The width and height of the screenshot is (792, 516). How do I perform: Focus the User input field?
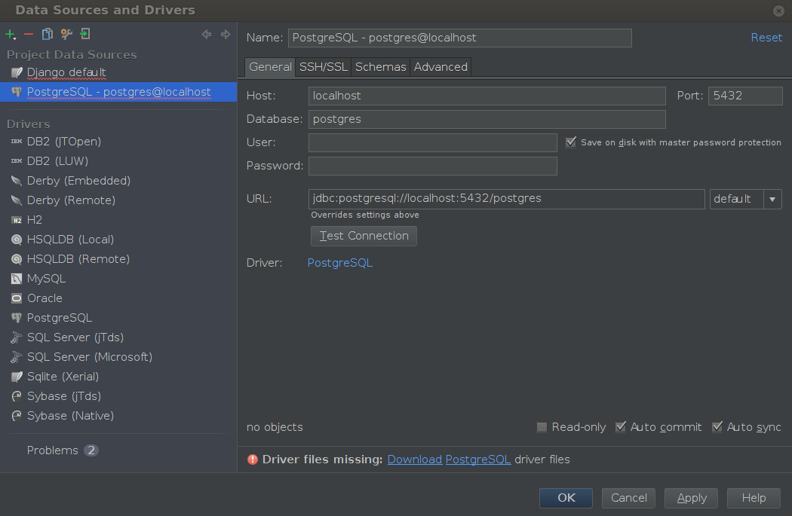click(433, 142)
